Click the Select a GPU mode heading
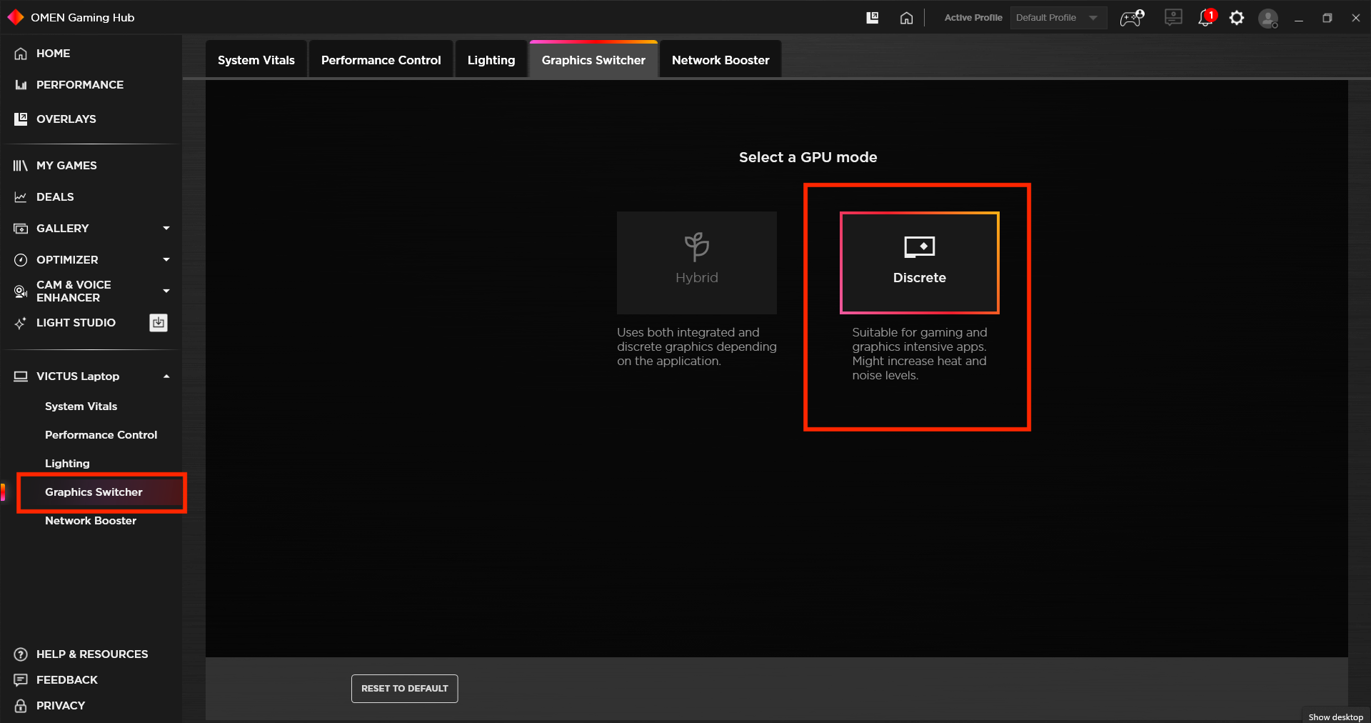The width and height of the screenshot is (1371, 723). (x=808, y=157)
